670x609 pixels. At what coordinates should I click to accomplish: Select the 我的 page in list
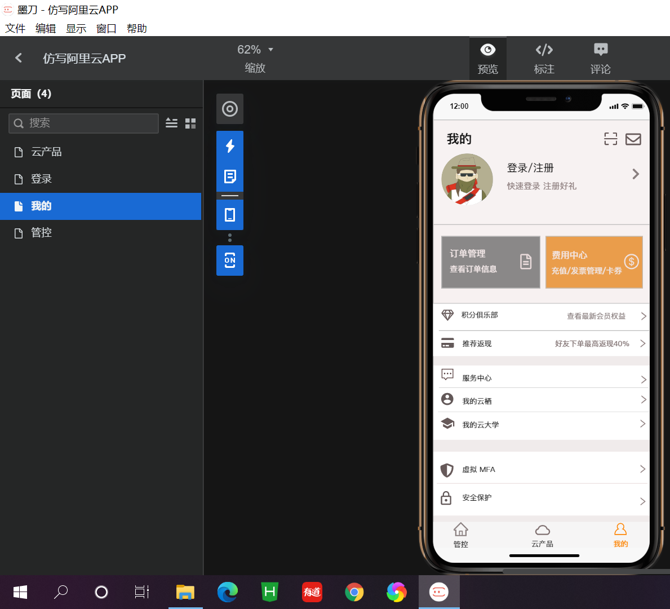coord(100,206)
